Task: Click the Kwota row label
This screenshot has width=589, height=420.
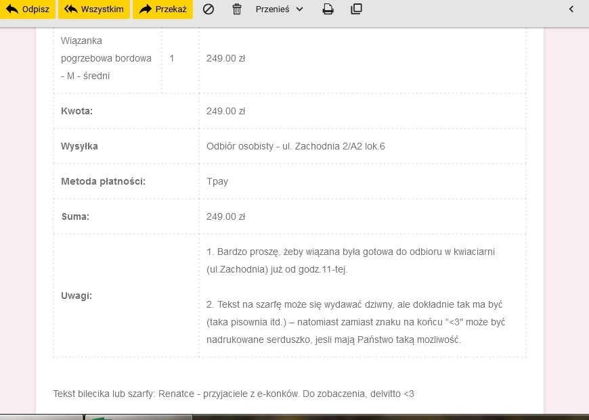Action: 77,111
